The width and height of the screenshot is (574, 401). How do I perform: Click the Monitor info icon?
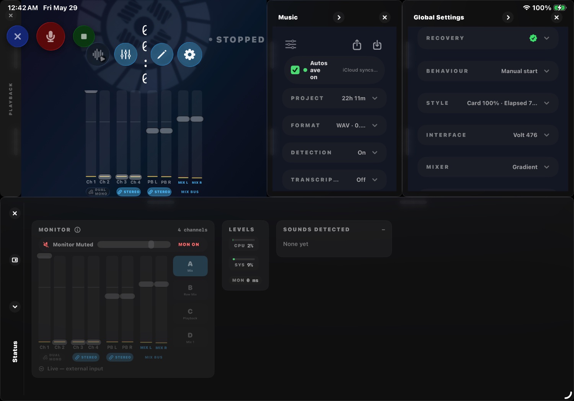(x=78, y=230)
